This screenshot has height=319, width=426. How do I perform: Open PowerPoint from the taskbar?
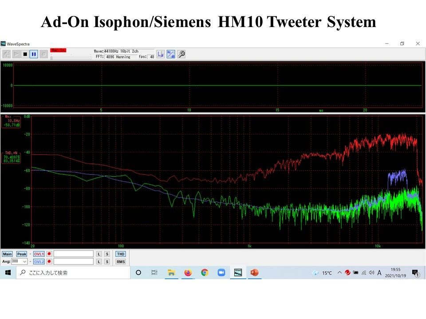click(255, 272)
